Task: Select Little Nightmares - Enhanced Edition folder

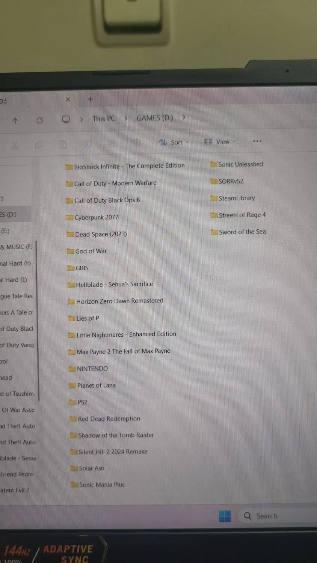Action: click(122, 334)
